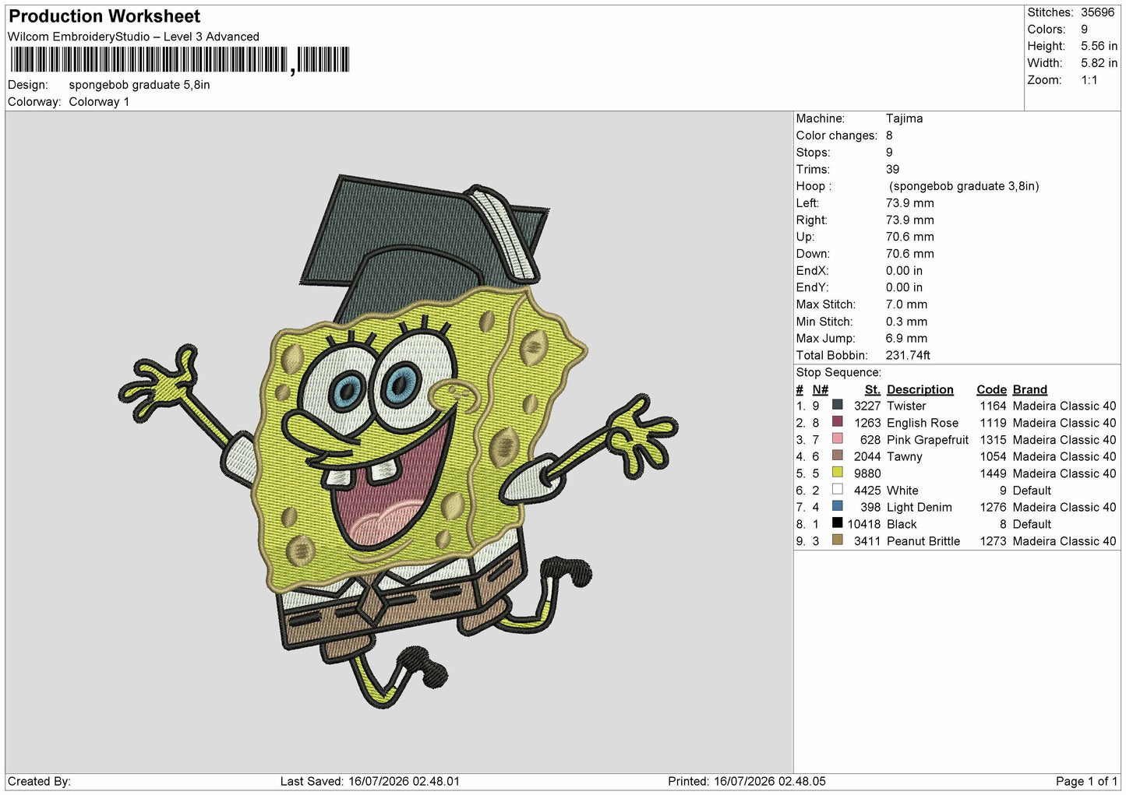
Task: Click the Colors value 9 in header
Action: pyautogui.click(x=1085, y=30)
